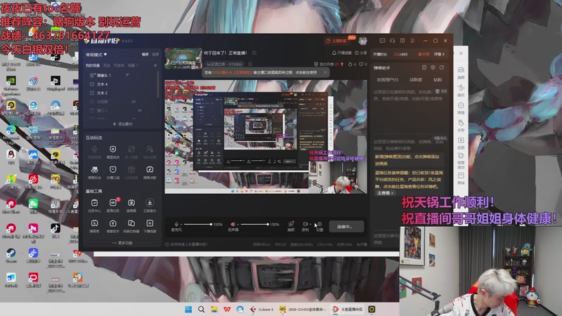562x316 pixels.
Task: Open the messages icon in title bar
Action: (382, 41)
